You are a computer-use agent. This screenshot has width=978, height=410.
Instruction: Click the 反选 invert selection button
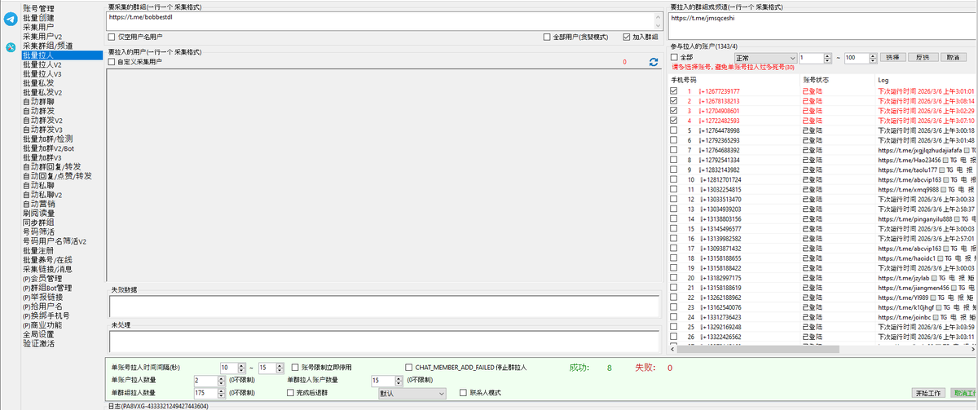(x=923, y=58)
